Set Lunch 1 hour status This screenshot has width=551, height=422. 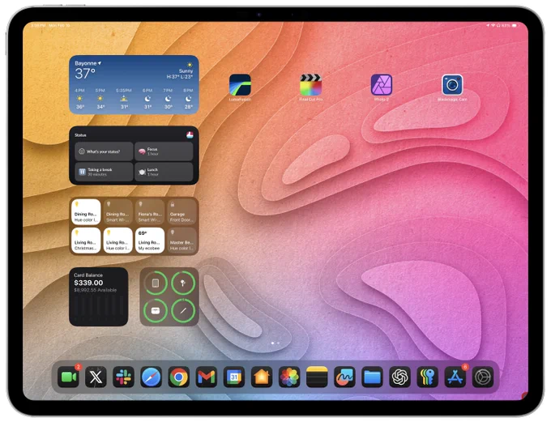tap(164, 172)
